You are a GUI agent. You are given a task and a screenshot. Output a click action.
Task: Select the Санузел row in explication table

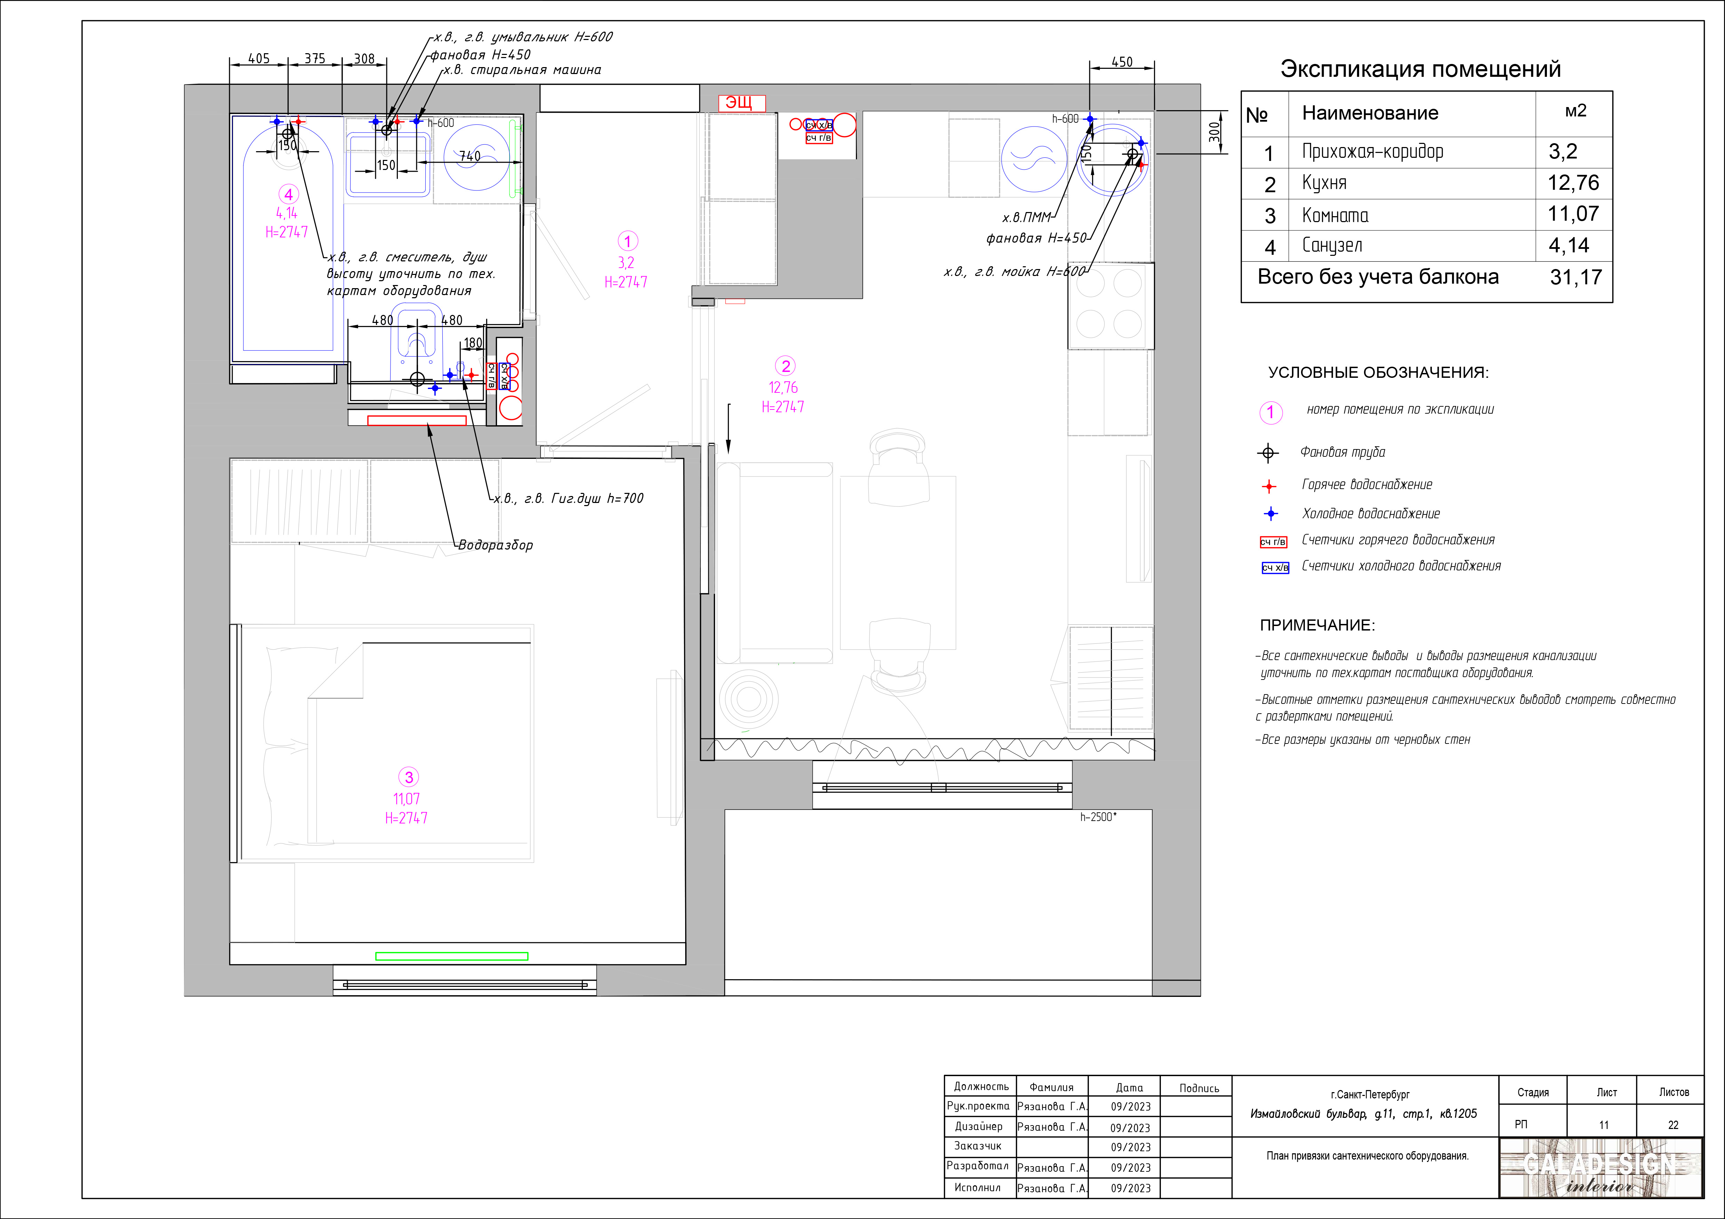(1427, 246)
